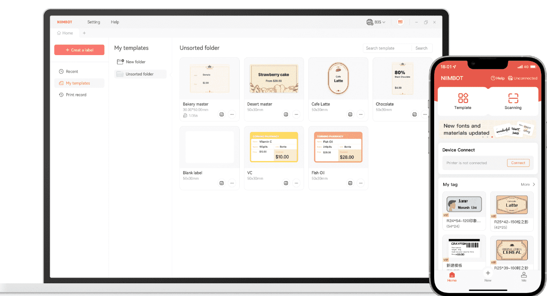
Task: Open the Cafe Latte oval label thumbnail
Action: pos(338,79)
